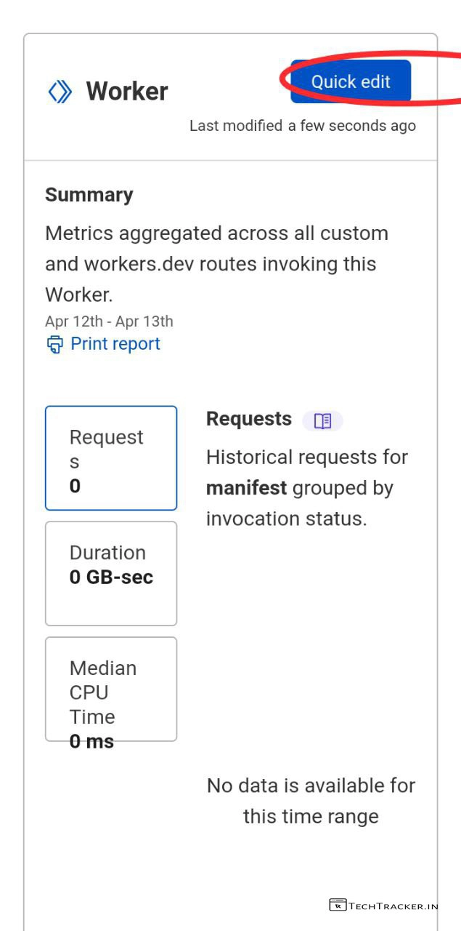The height and width of the screenshot is (931, 461).
Task: Click the 0 ms CPU time value
Action: (91, 742)
